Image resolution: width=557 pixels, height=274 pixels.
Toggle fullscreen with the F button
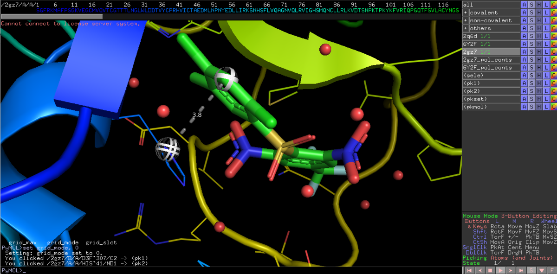coord(551,270)
